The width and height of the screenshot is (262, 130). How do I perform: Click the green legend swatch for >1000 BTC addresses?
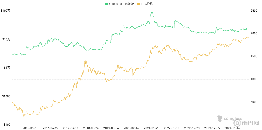[107, 4]
